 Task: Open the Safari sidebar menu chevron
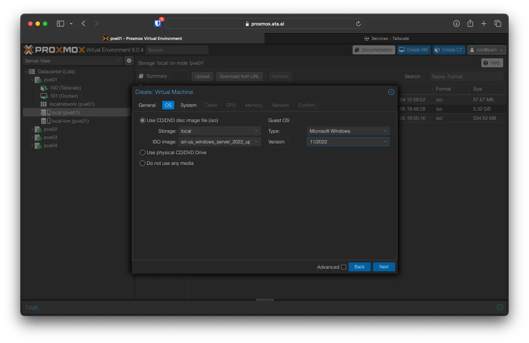pos(71,24)
